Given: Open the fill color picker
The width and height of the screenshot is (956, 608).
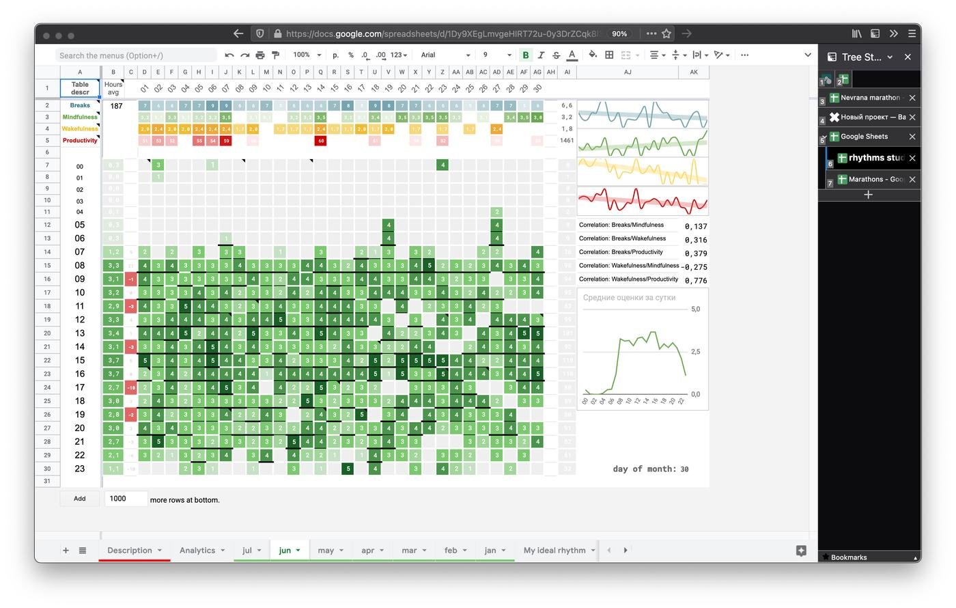Looking at the screenshot, I should [592, 55].
